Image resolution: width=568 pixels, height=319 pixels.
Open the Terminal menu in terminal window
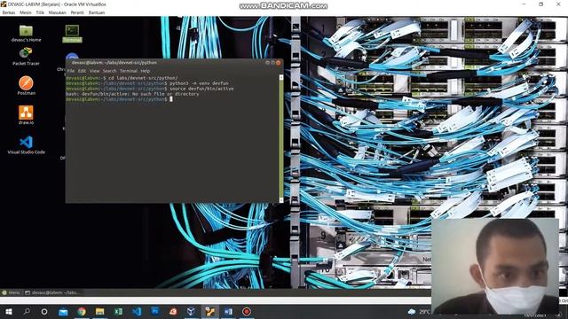click(128, 71)
